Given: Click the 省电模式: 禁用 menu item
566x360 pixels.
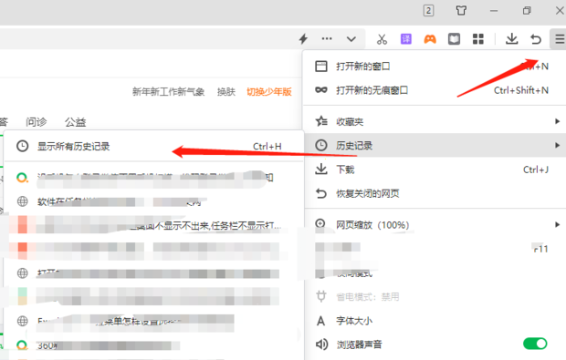Looking at the screenshot, I should pyautogui.click(x=435, y=296).
